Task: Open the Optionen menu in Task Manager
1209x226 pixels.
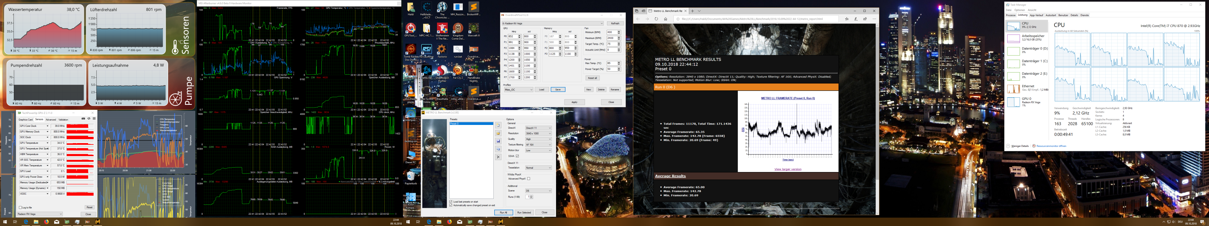Action: [1019, 10]
